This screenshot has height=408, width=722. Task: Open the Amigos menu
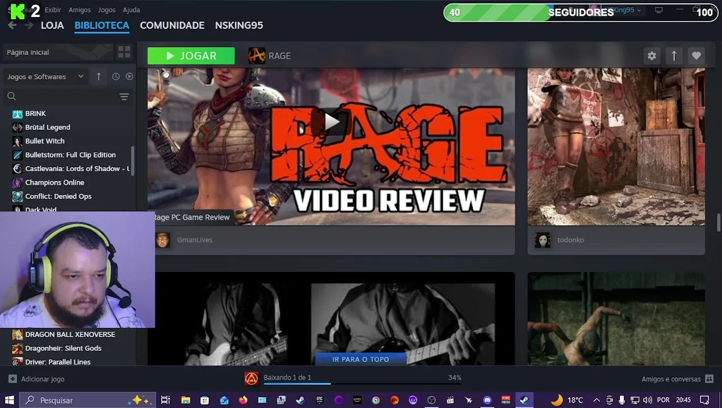pos(79,10)
